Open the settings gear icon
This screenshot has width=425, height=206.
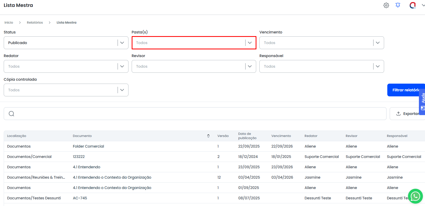coord(386,5)
